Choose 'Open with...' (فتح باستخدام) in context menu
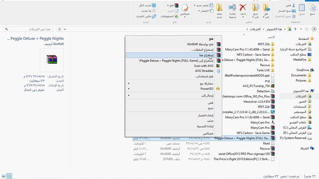 click(173, 77)
